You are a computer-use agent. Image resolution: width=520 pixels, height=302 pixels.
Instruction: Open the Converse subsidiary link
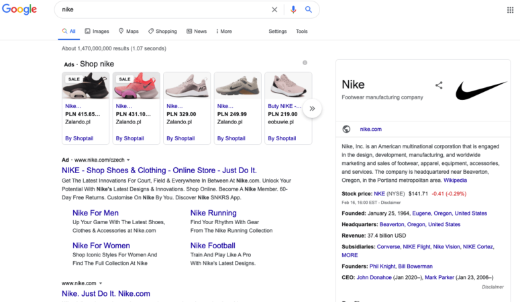tap(388, 246)
